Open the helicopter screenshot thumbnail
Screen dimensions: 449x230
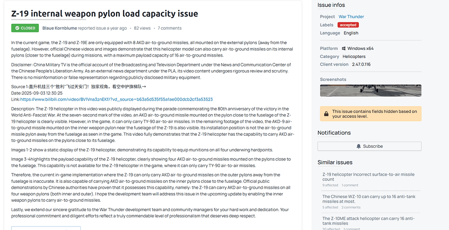[x=370, y=90]
